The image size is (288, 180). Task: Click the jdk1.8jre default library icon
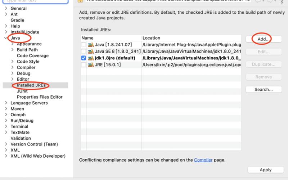tap(91, 58)
